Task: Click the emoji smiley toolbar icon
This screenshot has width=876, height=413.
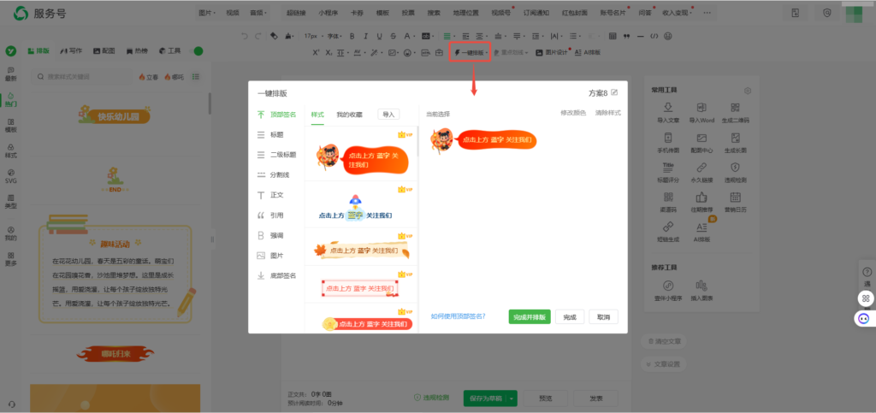Action: [667, 36]
